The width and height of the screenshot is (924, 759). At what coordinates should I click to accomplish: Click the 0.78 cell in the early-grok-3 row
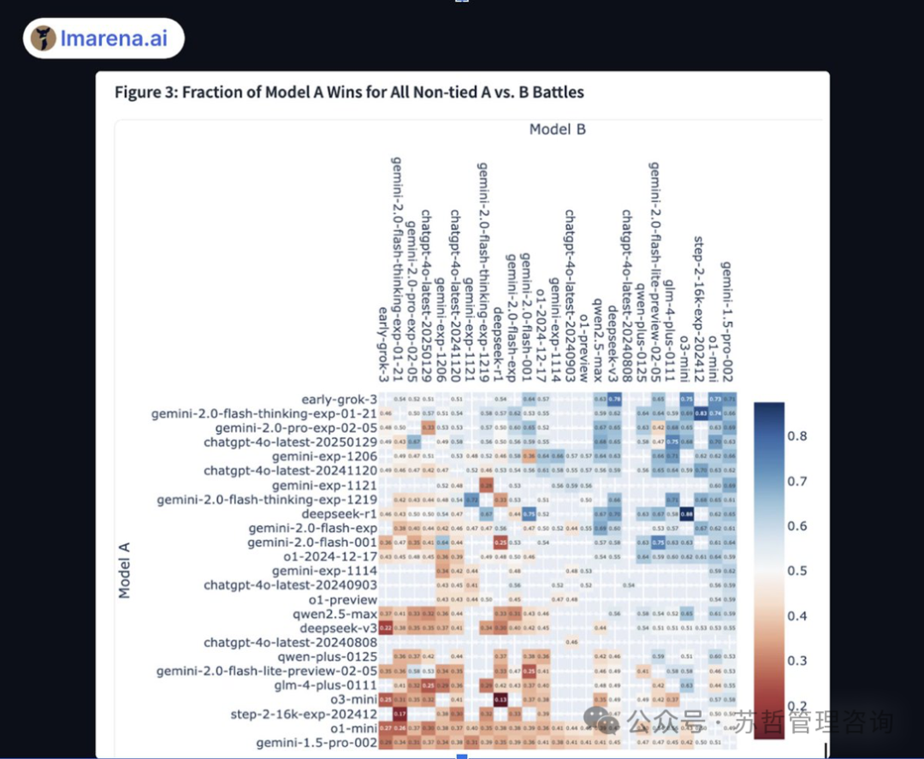click(x=614, y=400)
